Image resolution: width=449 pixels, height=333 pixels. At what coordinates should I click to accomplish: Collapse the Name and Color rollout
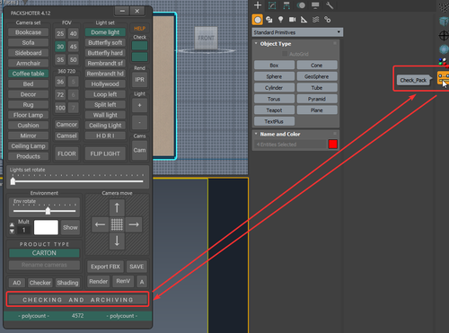click(280, 134)
